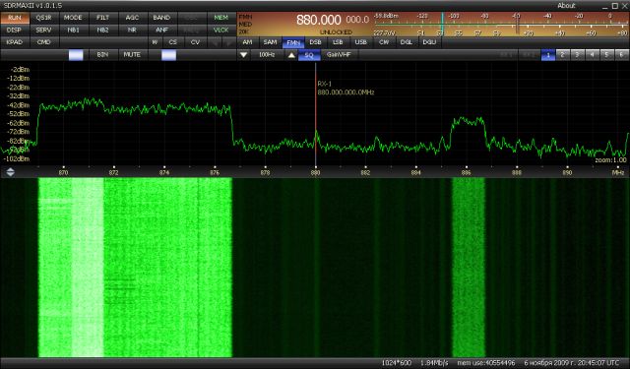
Task: Click the RUN button
Action: 15,18
